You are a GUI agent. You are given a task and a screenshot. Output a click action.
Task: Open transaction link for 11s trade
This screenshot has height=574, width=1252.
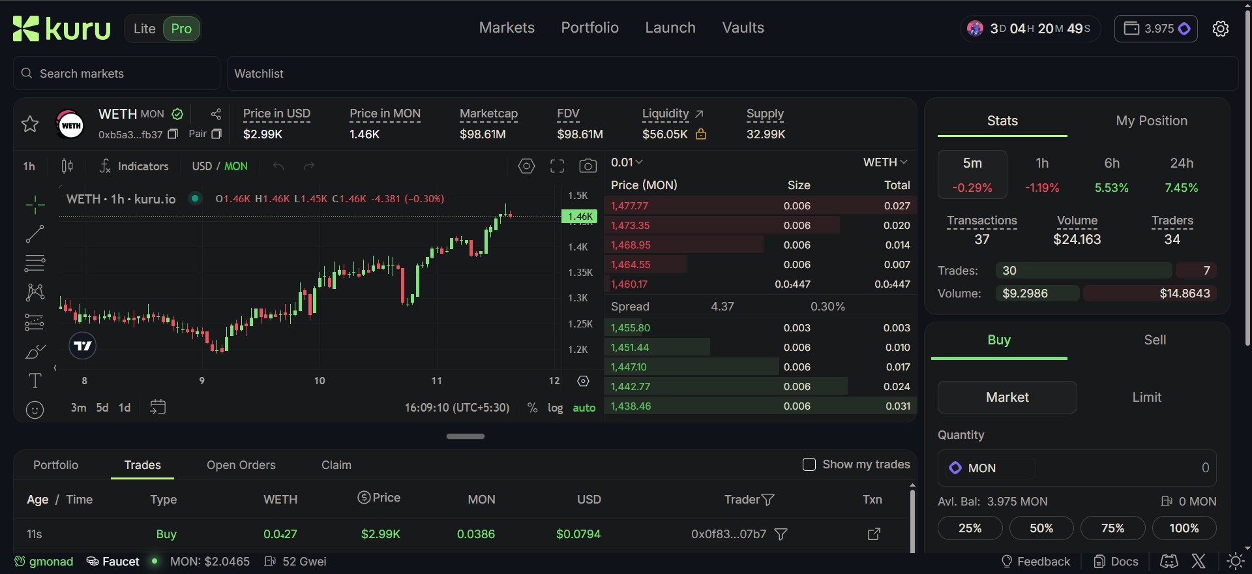(874, 534)
